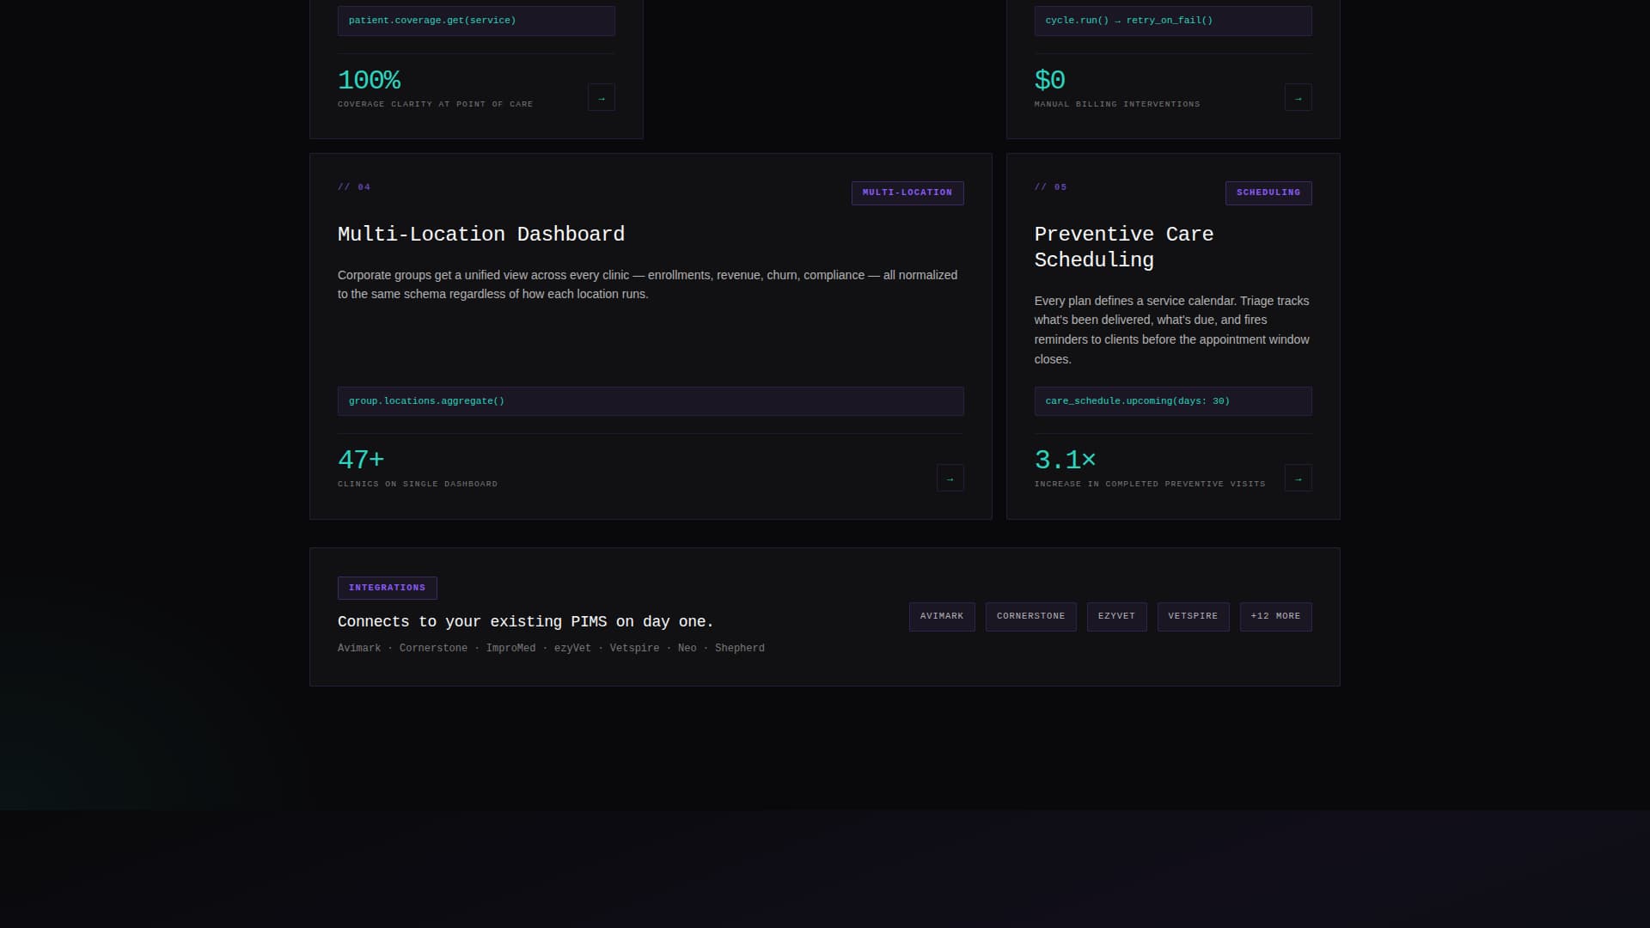1650x928 pixels.
Task: Click the Corporate groups description paragraph
Action: (x=648, y=284)
